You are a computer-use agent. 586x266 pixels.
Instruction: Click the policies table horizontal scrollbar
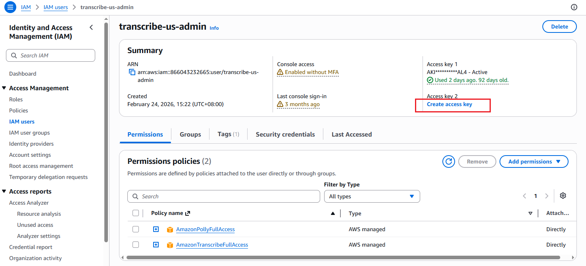(x=343, y=257)
